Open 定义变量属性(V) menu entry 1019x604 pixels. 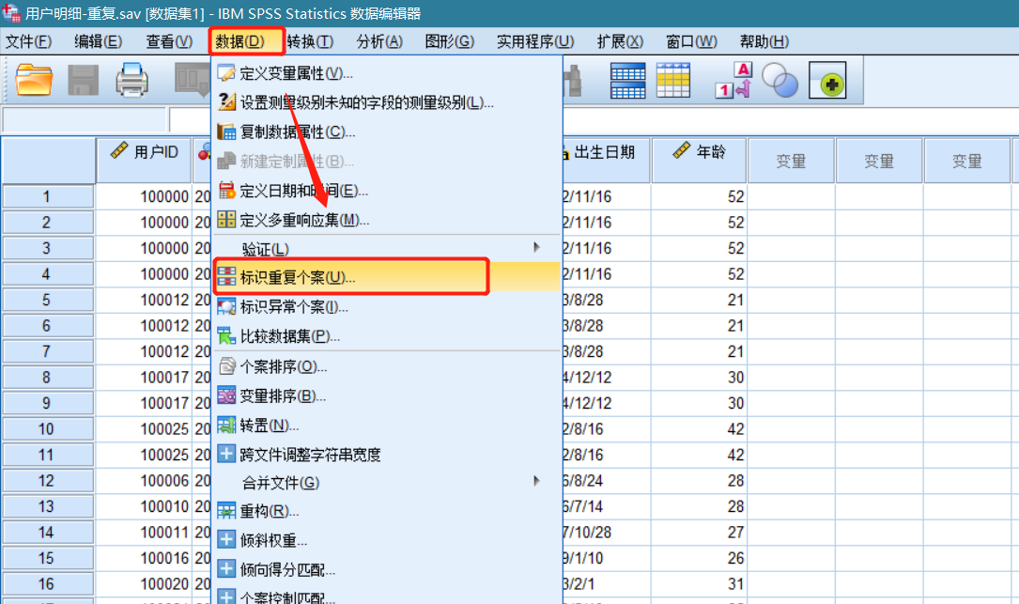click(387, 73)
